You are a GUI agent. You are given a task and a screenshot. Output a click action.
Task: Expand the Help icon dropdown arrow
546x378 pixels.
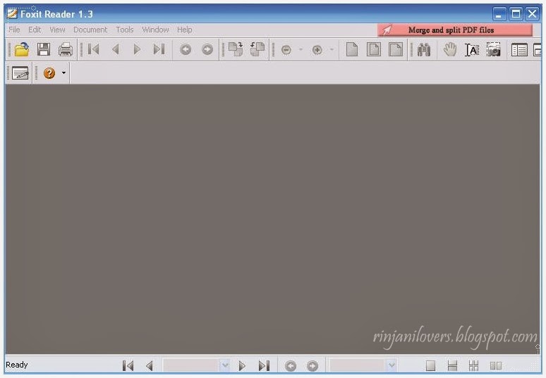click(63, 73)
